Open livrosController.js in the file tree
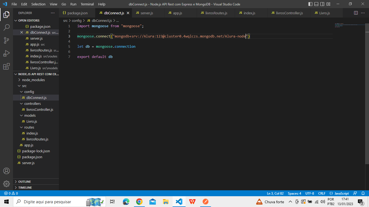Viewport: 369px width, 207px height. 36,109
